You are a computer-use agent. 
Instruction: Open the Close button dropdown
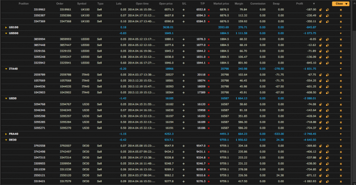tap(346, 4)
